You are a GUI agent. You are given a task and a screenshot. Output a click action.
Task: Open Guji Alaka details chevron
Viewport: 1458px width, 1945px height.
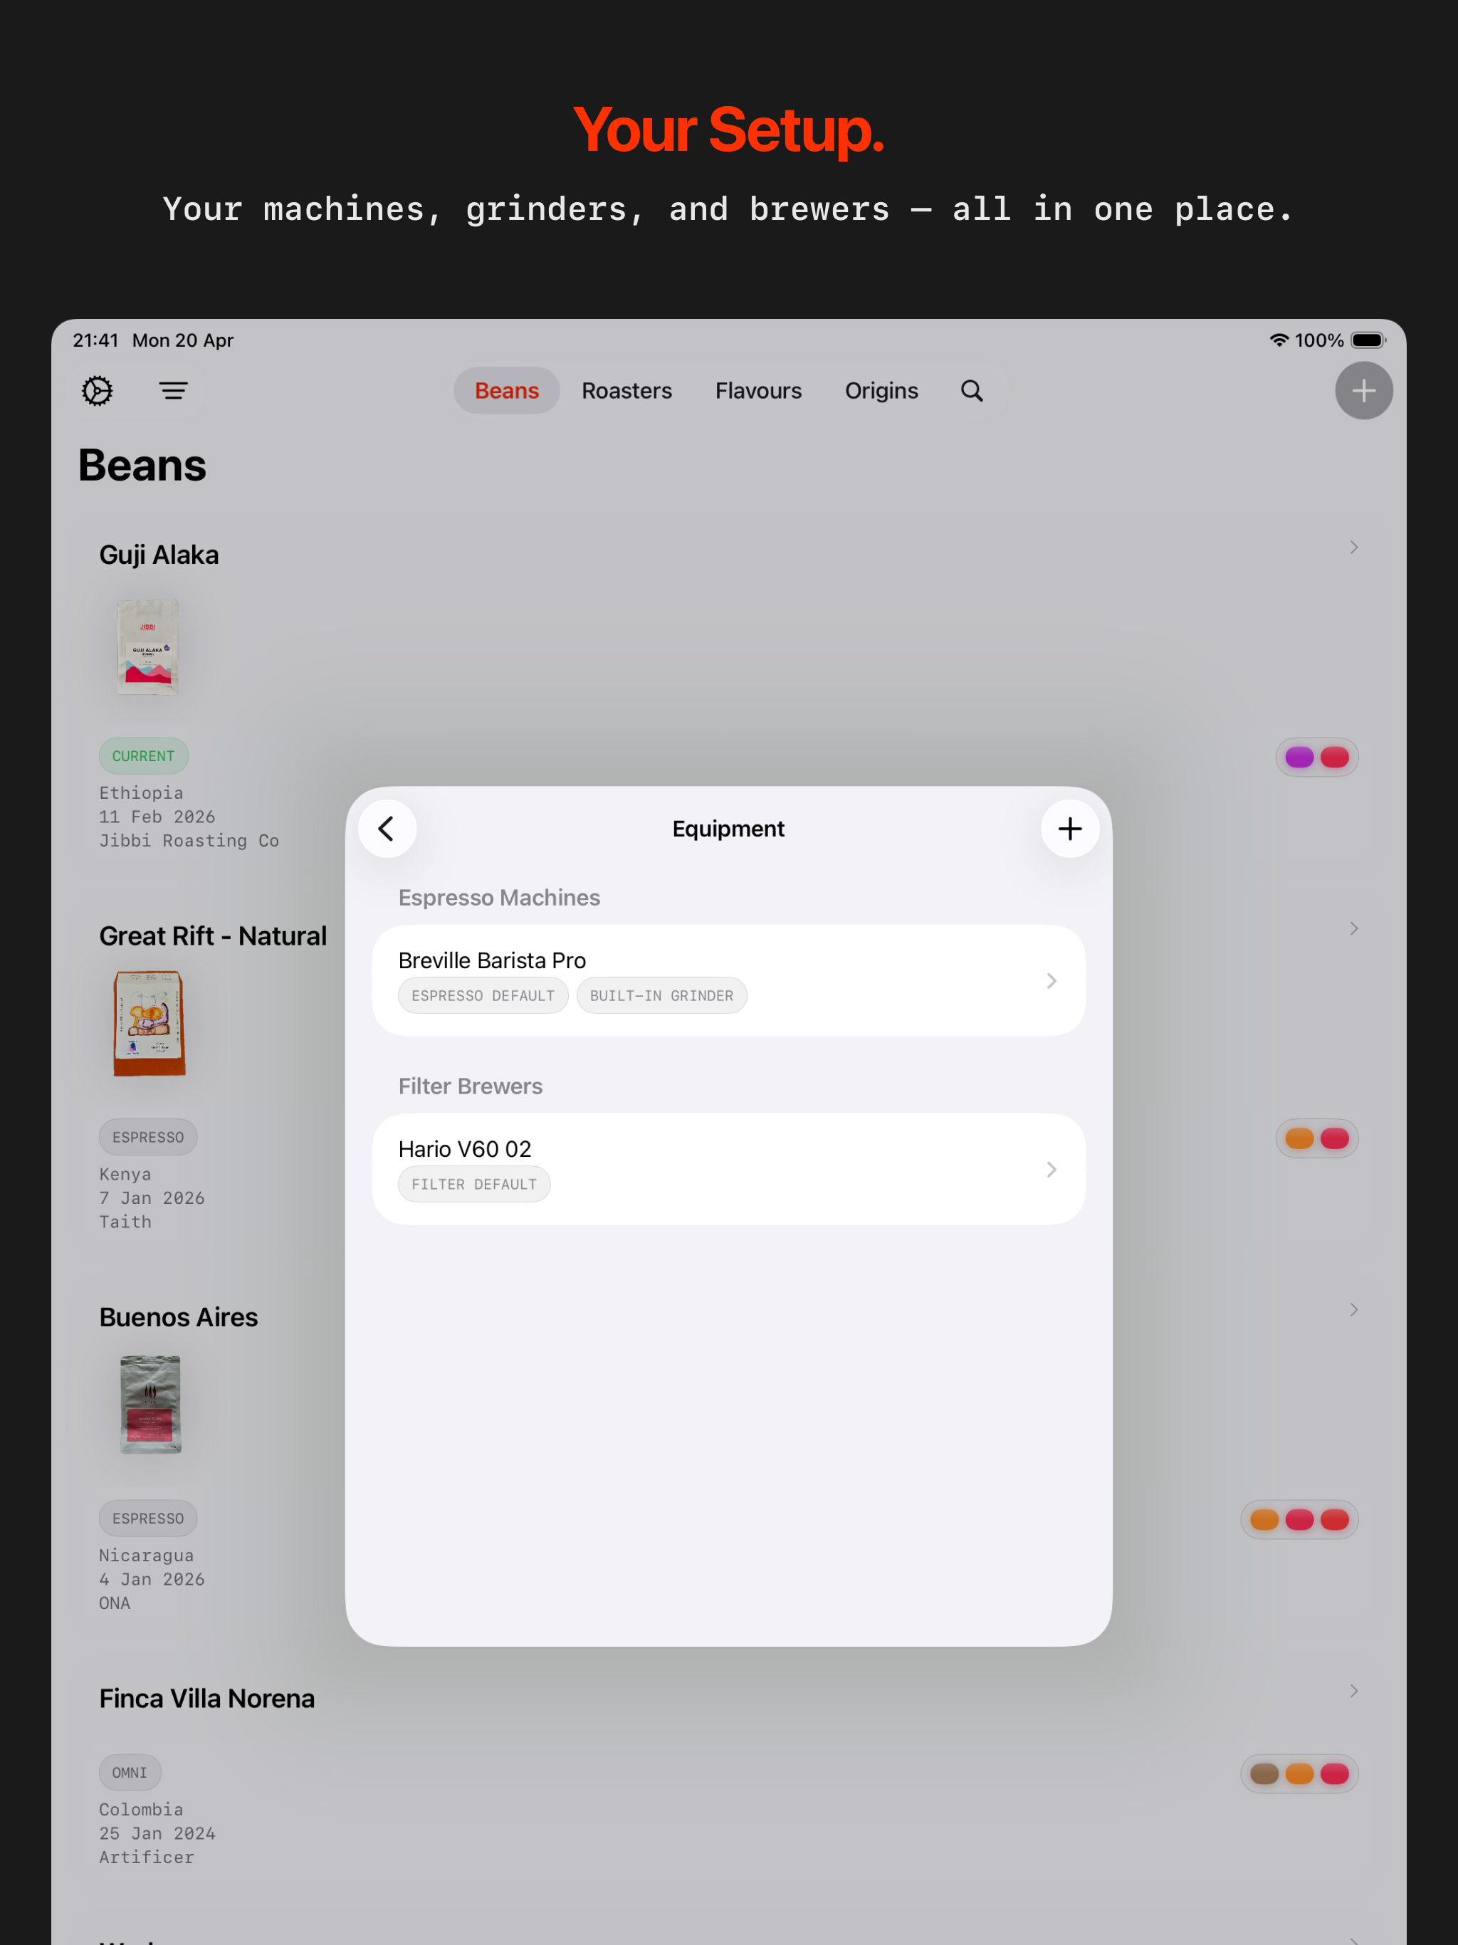(1353, 547)
